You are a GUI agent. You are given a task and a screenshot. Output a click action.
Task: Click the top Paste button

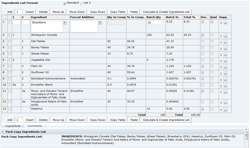[x=134, y=12]
